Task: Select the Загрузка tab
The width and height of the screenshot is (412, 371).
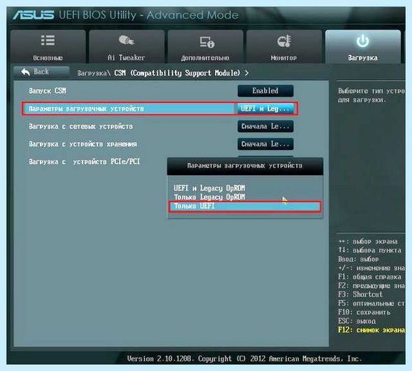Action: click(x=363, y=47)
